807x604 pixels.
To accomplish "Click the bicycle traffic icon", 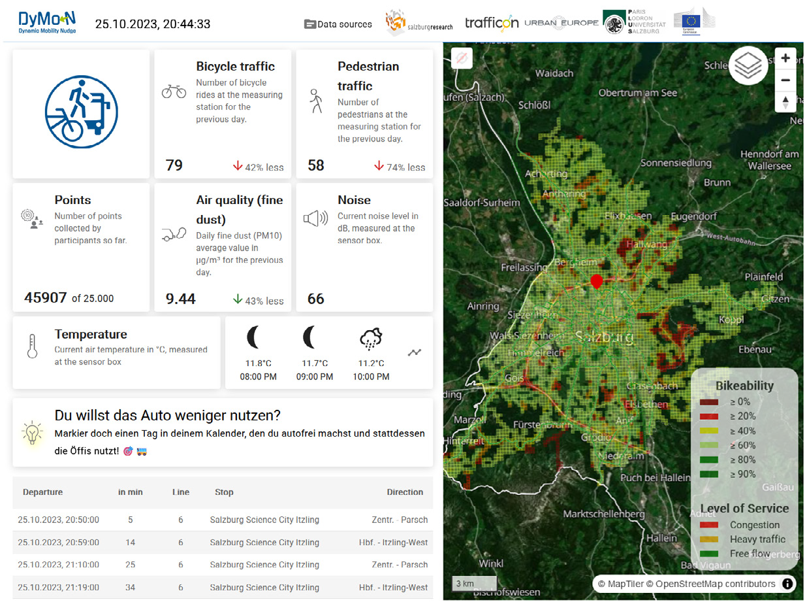I will pos(174,92).
